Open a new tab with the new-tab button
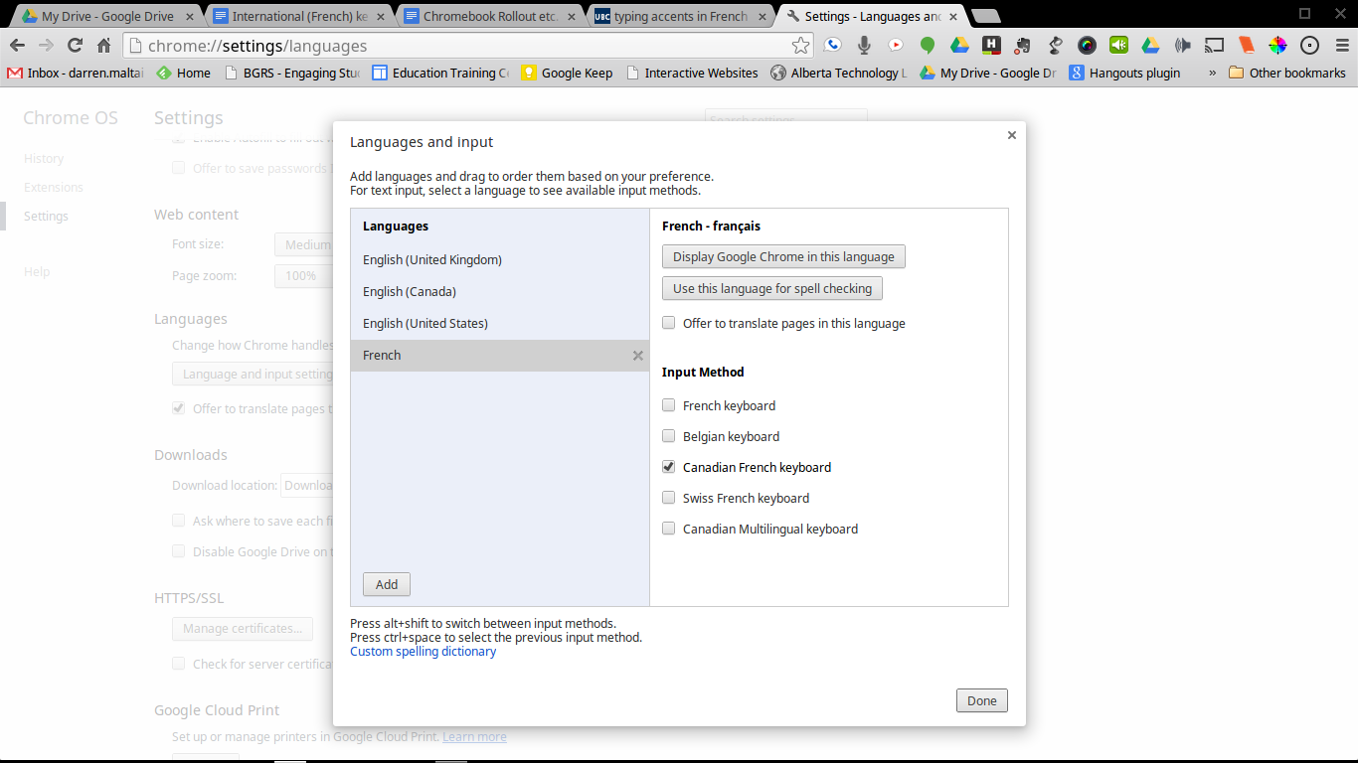The image size is (1358, 763). point(985,17)
